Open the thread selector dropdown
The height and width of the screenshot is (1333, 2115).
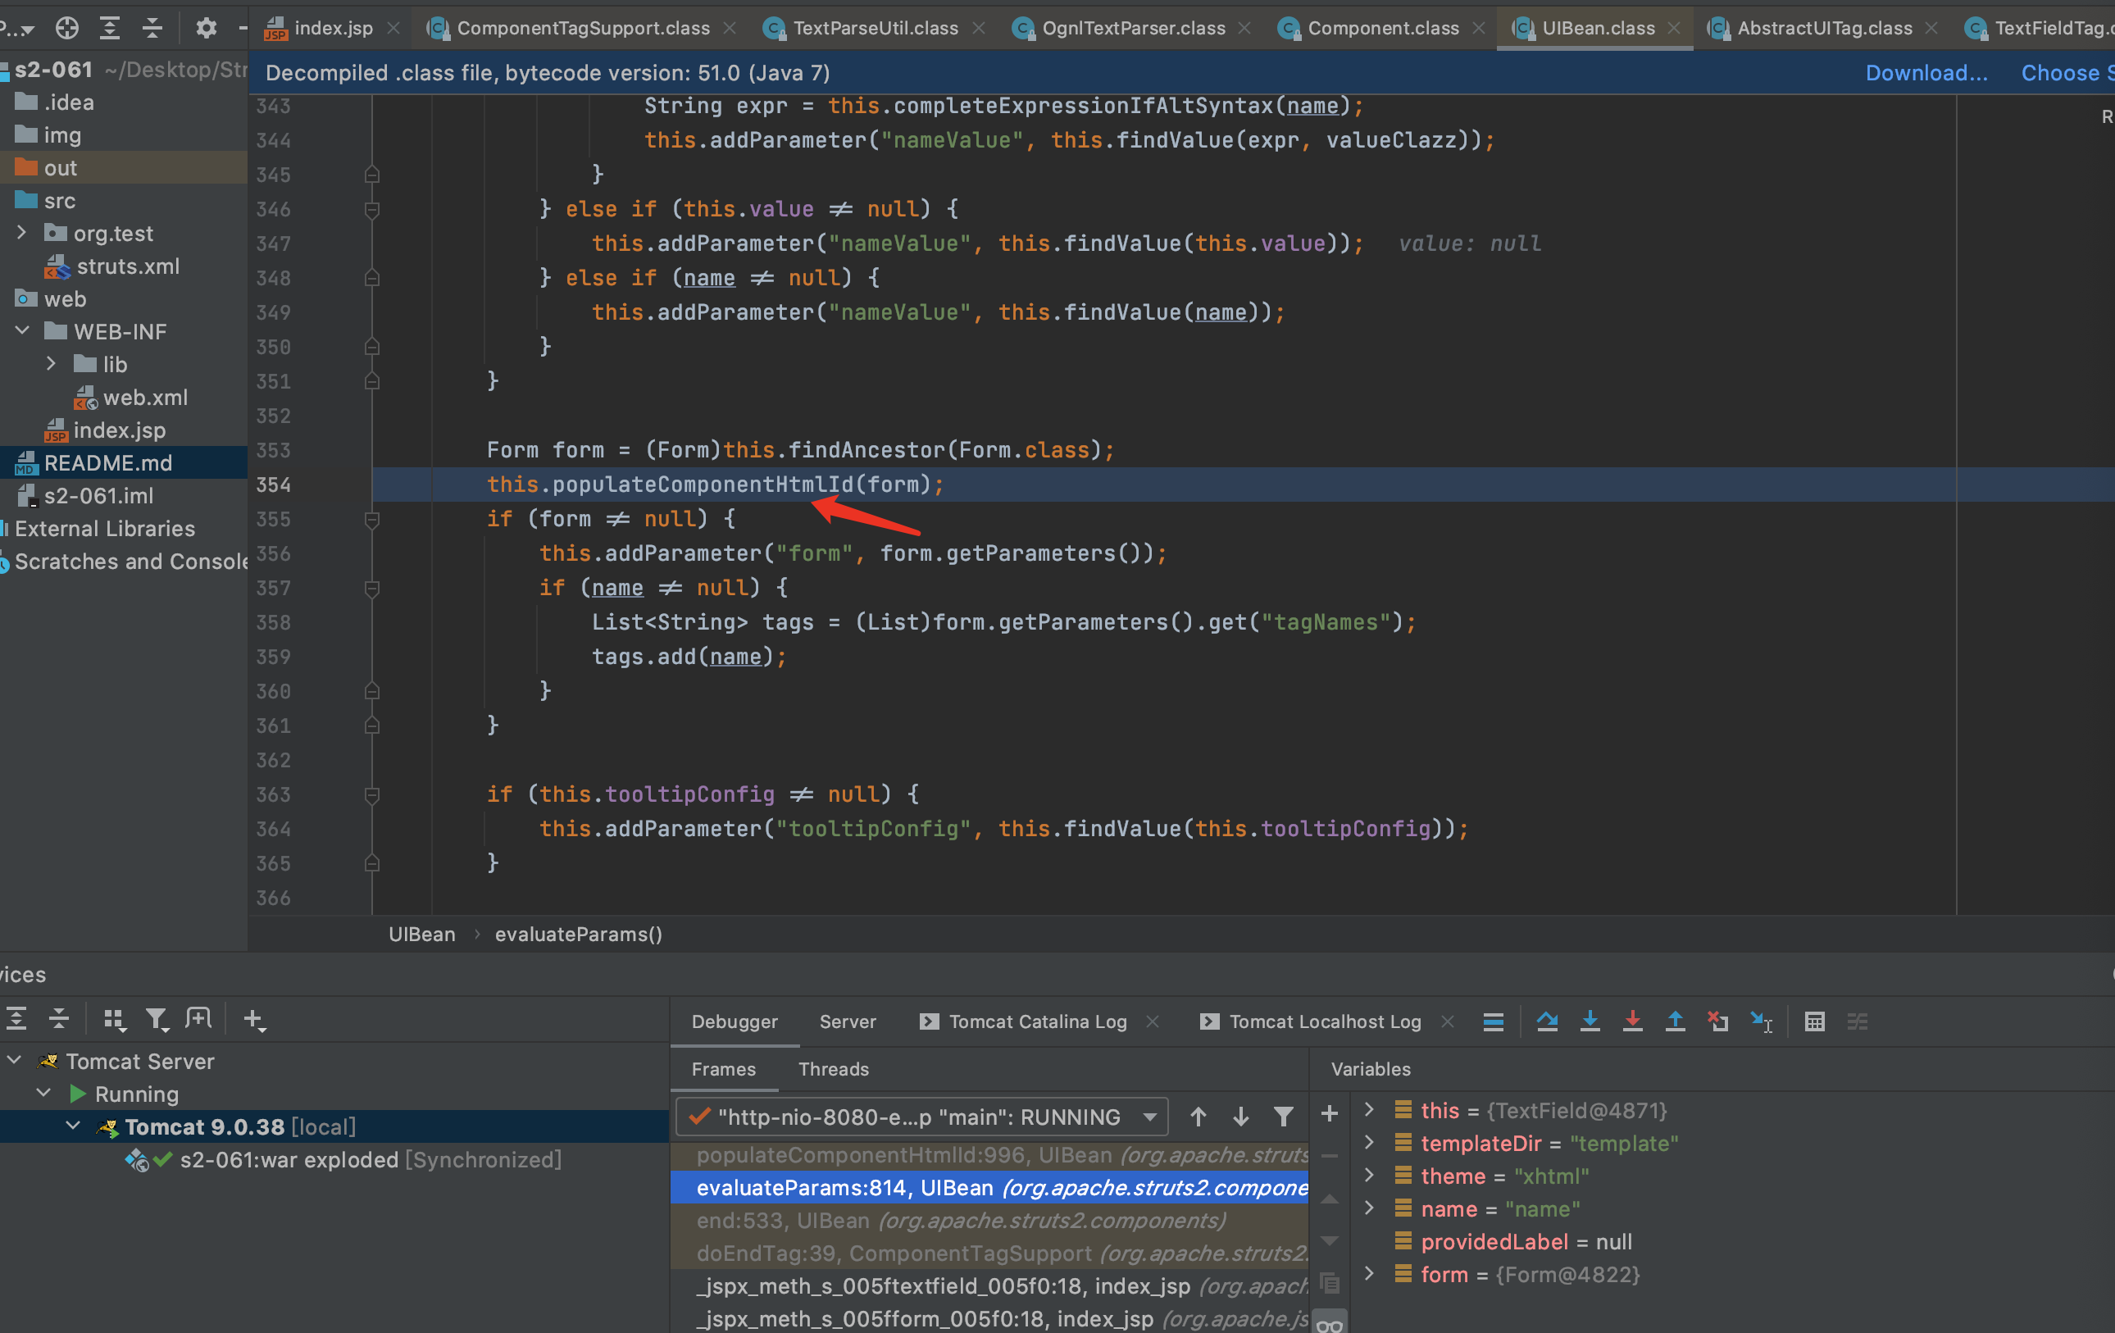pos(921,1116)
